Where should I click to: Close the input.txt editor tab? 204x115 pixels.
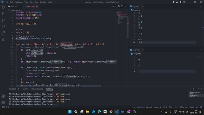point(142,6)
